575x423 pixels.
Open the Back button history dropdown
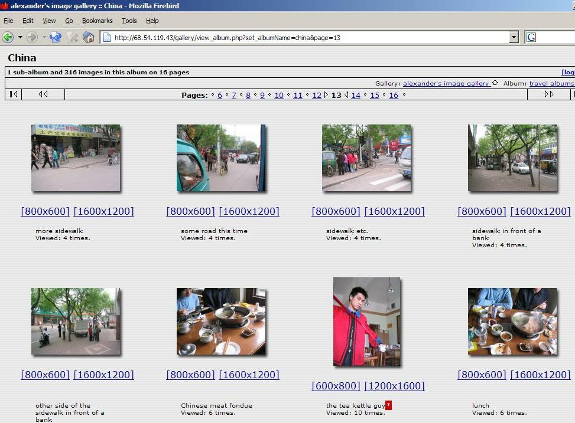20,37
